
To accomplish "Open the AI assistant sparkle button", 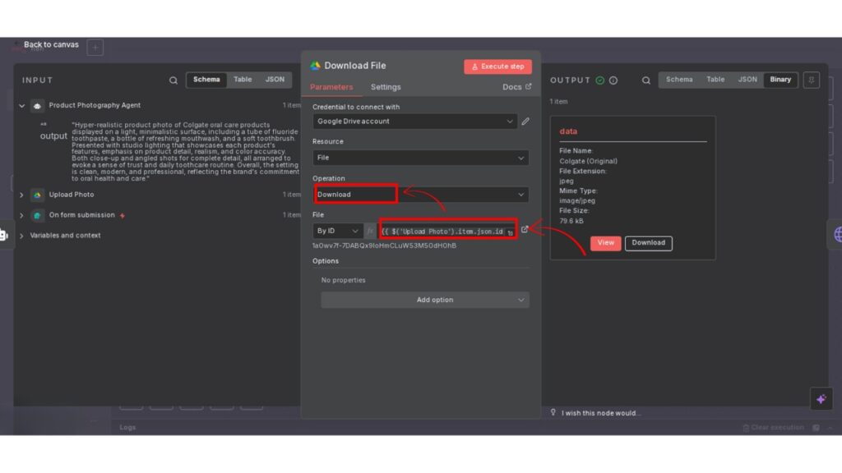I will point(820,399).
